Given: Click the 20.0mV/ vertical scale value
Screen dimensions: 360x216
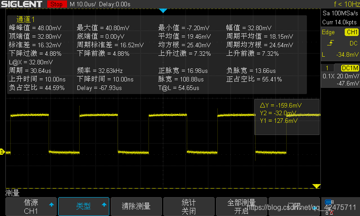Looking at the screenshot, I should coord(348,76).
